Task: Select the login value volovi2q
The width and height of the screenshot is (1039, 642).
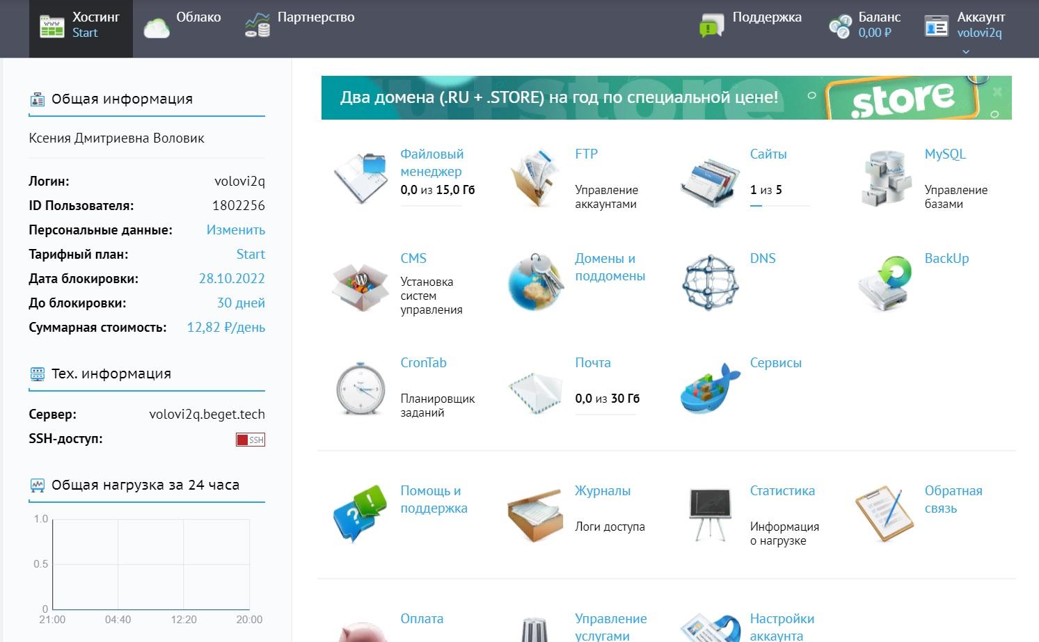Action: (239, 181)
